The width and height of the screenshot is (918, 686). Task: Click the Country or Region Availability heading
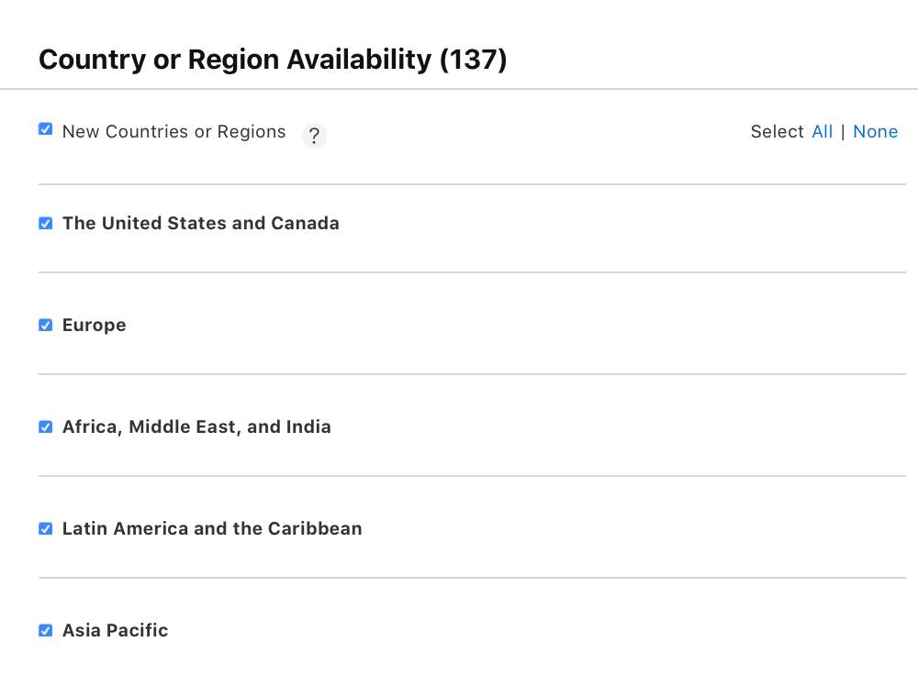pos(234,60)
